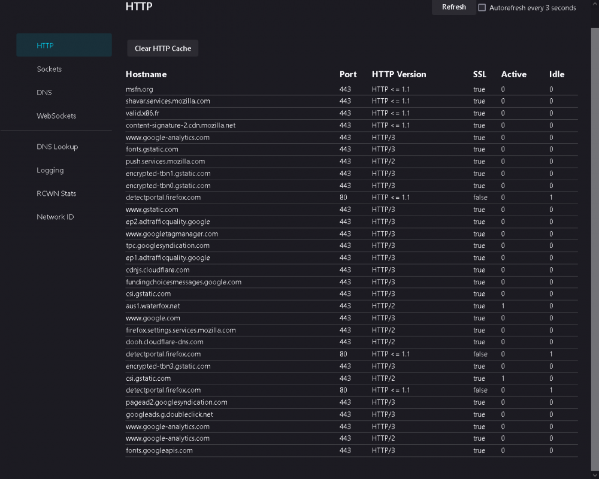Screen dimensions: 599x479
Task: Click the Refresh button
Action: pos(453,7)
